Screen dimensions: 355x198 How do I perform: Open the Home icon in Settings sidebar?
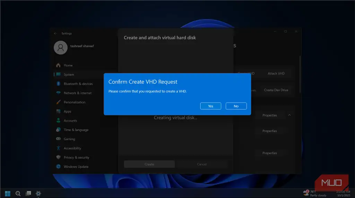point(58,65)
